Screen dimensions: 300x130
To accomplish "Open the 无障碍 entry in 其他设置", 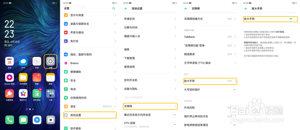I will point(150,106).
